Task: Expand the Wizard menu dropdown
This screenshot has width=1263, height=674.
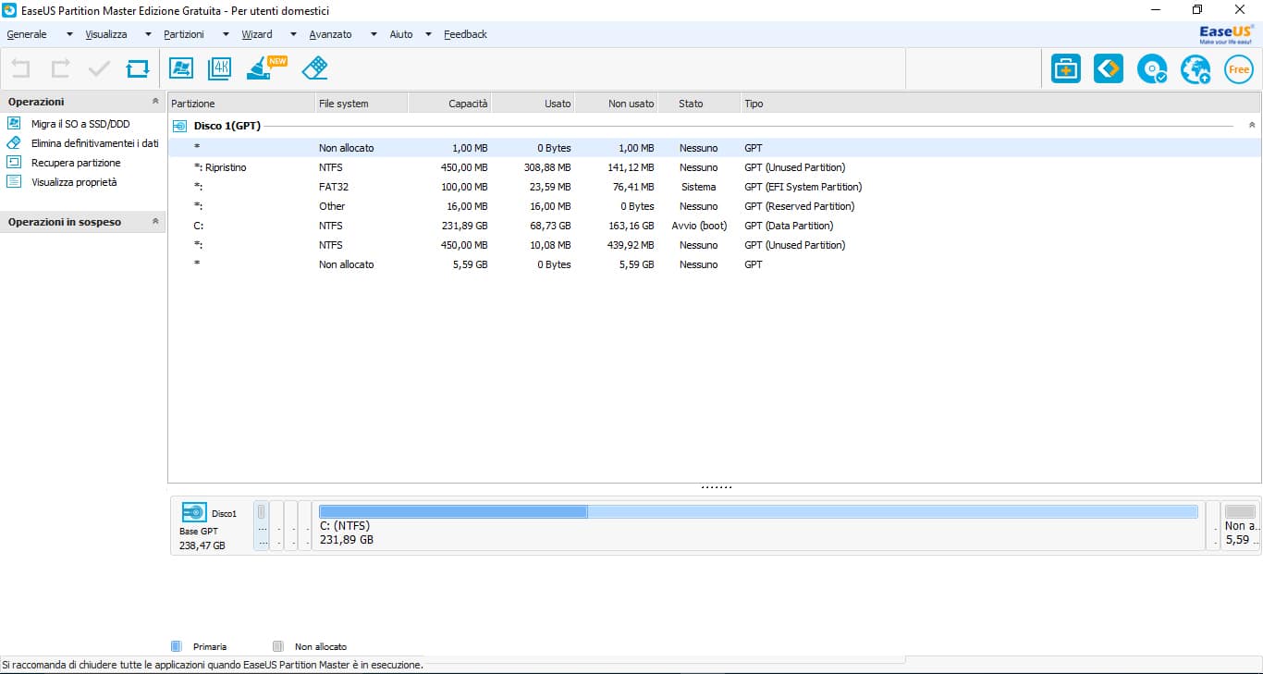Action: coord(291,33)
